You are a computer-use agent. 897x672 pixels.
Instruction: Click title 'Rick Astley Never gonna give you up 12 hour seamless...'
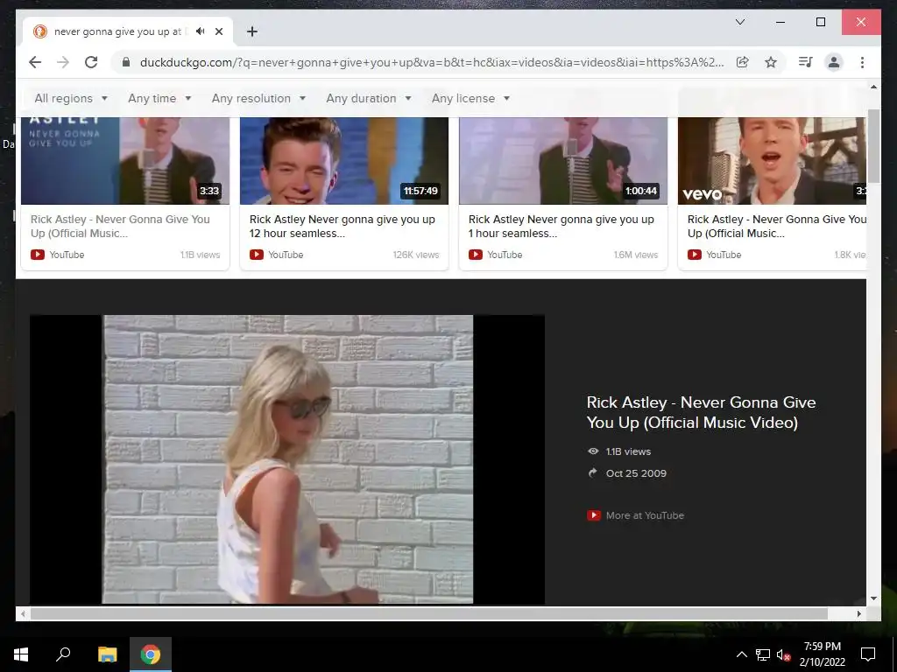343,227
